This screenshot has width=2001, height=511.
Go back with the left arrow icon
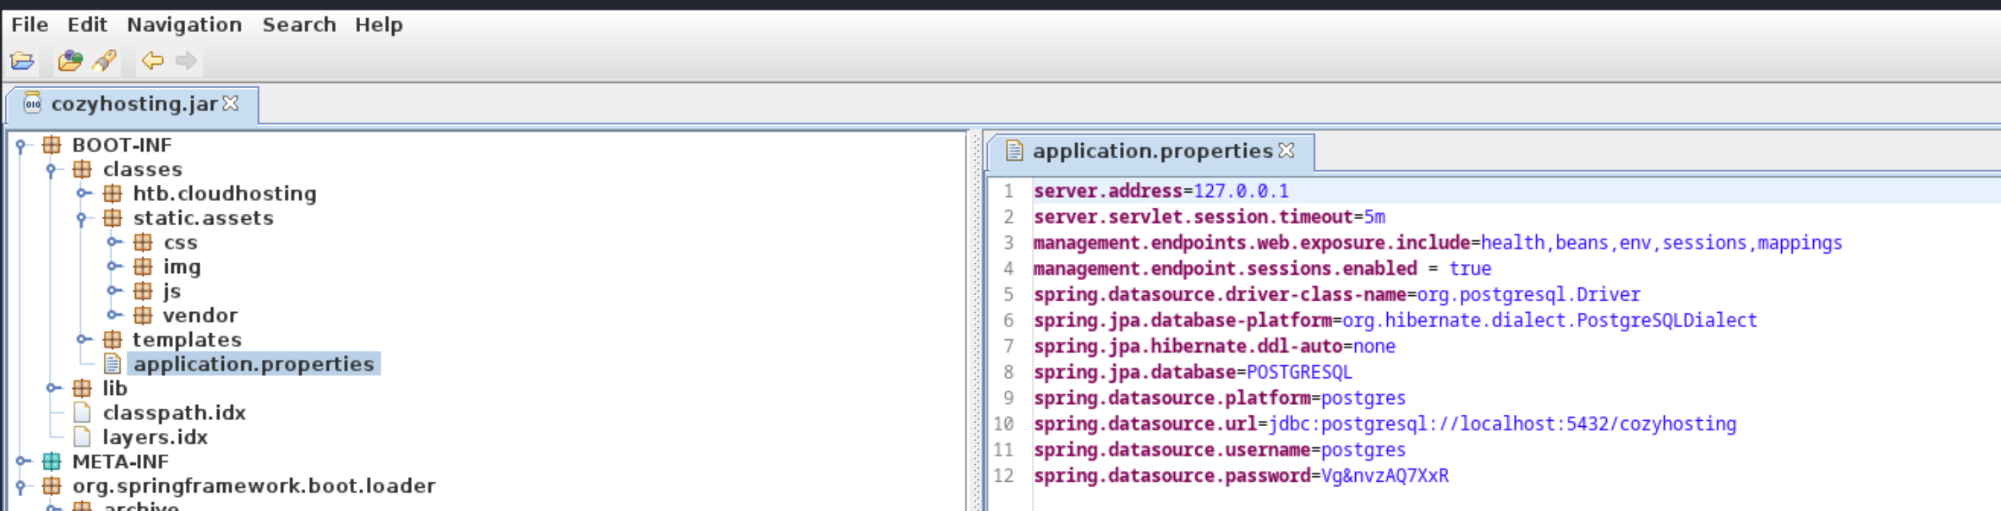pos(152,60)
